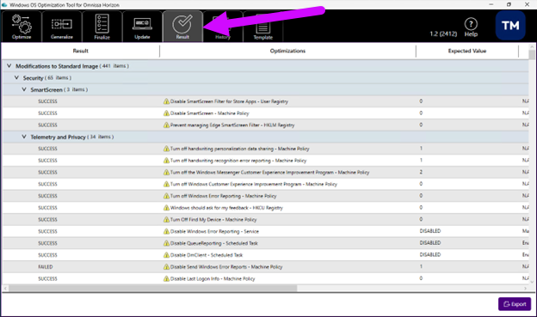Viewport: 537px width, 317px height.
Task: Minimize the Optimization Tool window
Action: click(x=491, y=4)
